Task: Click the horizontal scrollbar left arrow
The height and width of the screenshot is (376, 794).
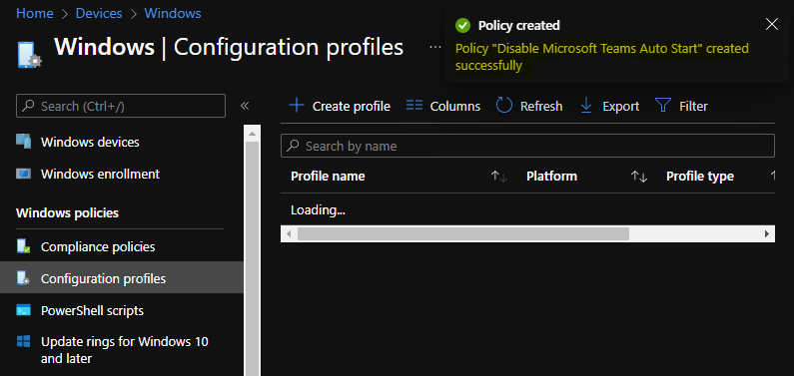Action: pyautogui.click(x=289, y=234)
